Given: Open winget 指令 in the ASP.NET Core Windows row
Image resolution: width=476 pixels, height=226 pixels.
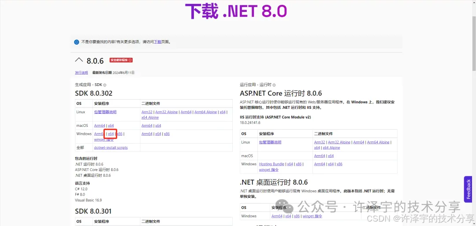Looking at the screenshot, I should pyautogui.click(x=269, y=170).
